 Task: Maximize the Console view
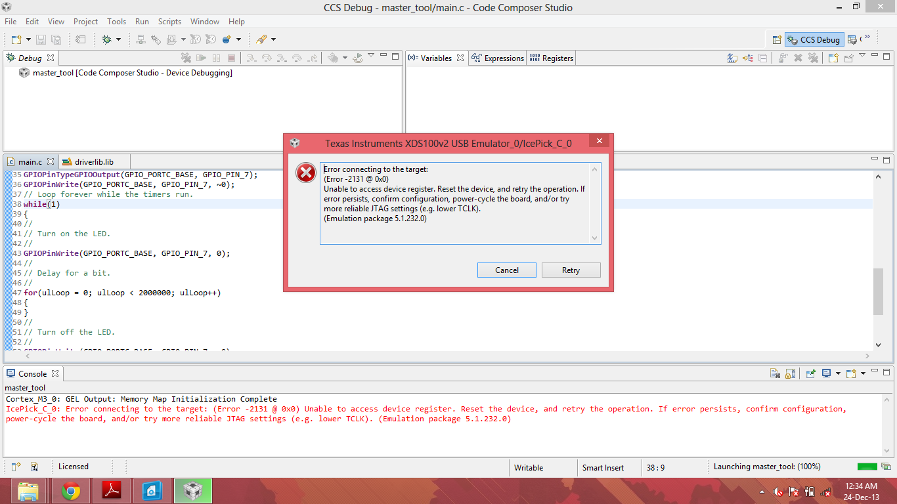887,372
